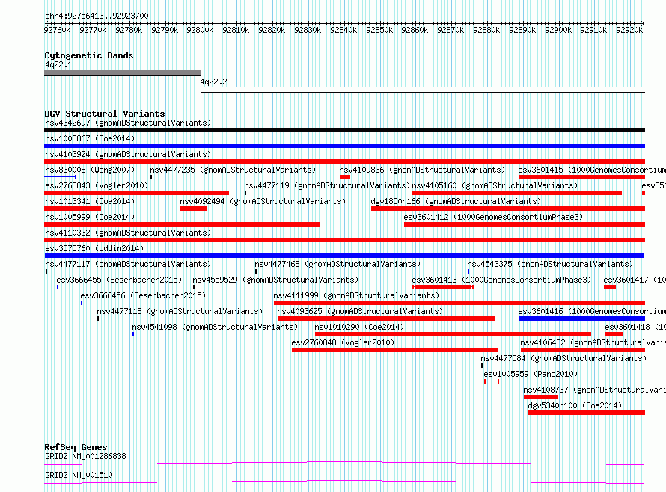Click the red nsv4108737 variant bar
The height and width of the screenshot is (492, 666).
click(541, 397)
